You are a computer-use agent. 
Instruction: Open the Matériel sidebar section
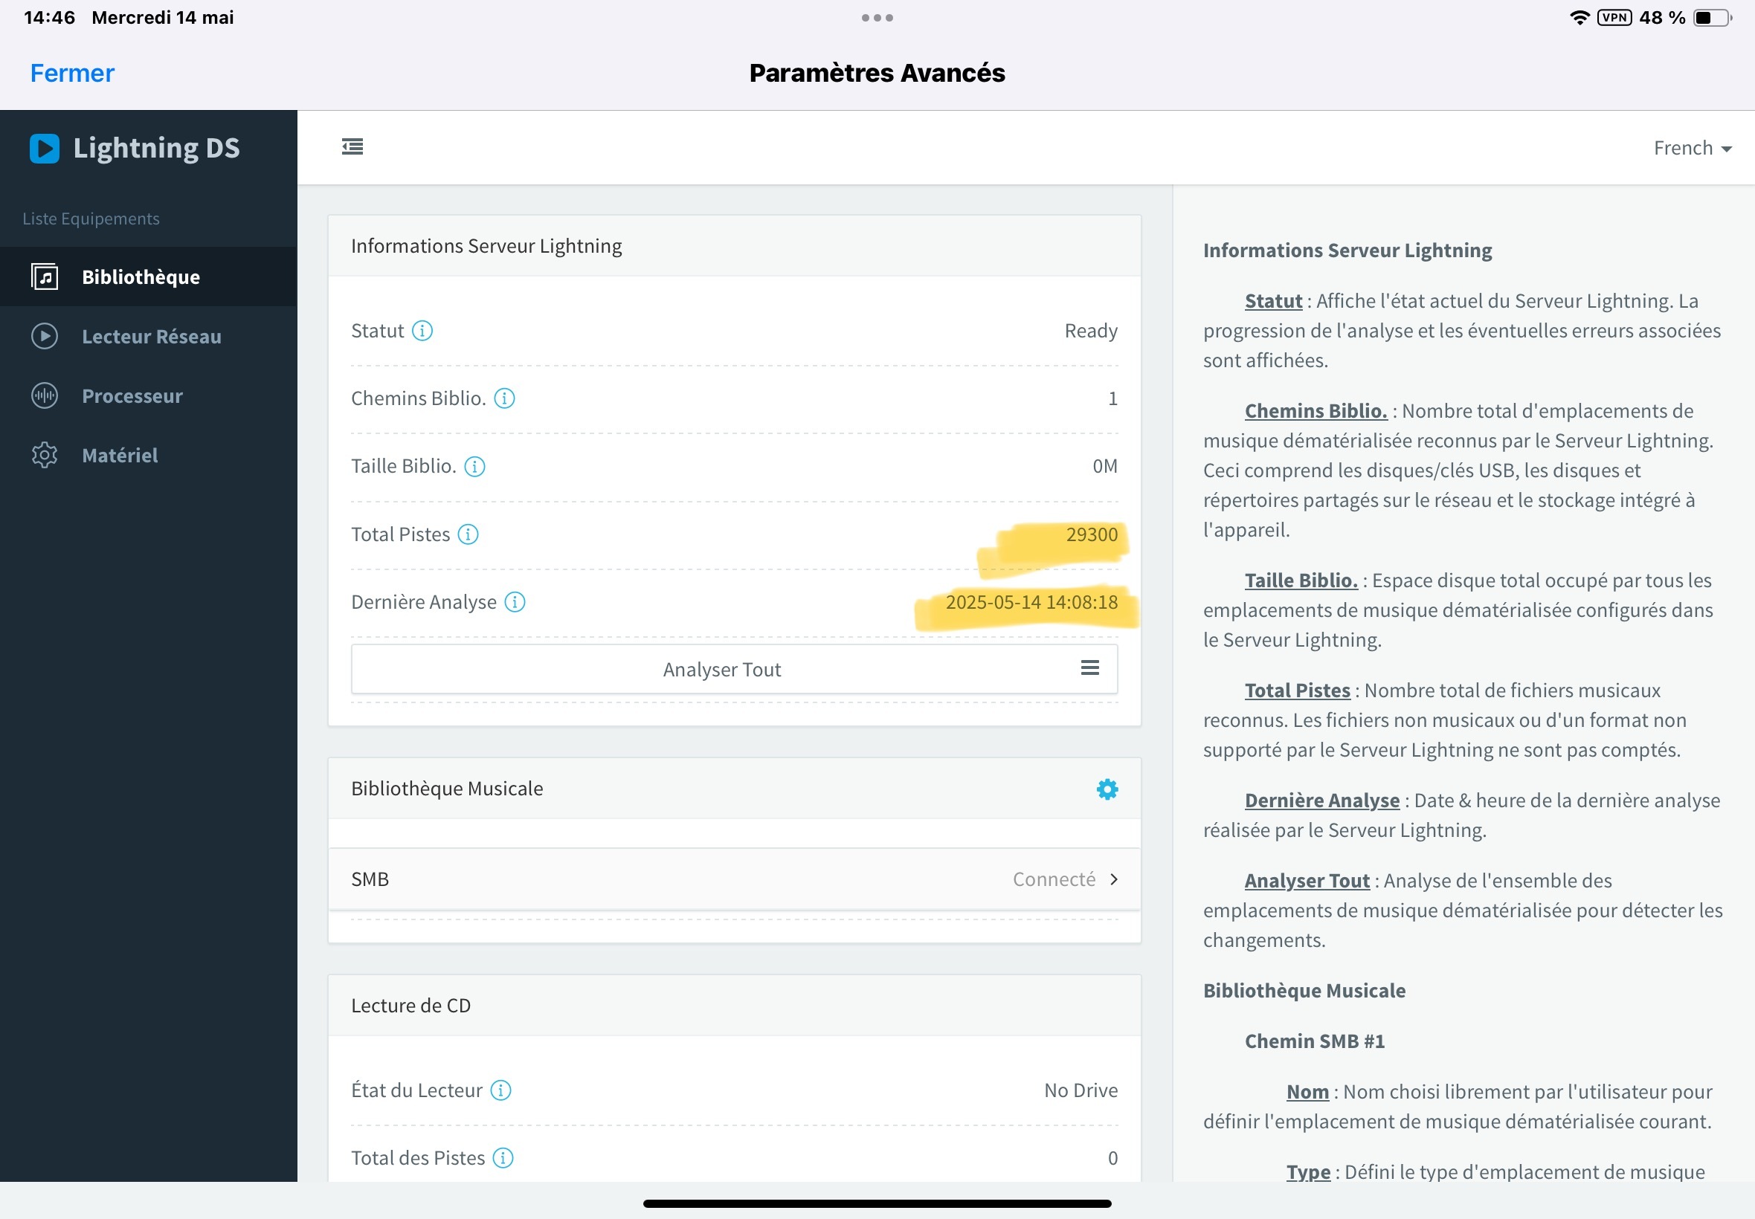click(x=120, y=456)
